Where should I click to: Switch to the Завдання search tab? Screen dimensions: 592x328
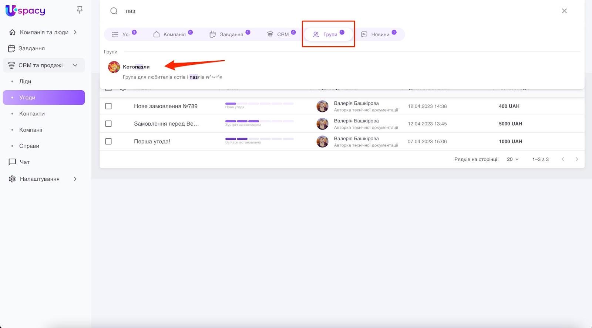[x=230, y=34]
